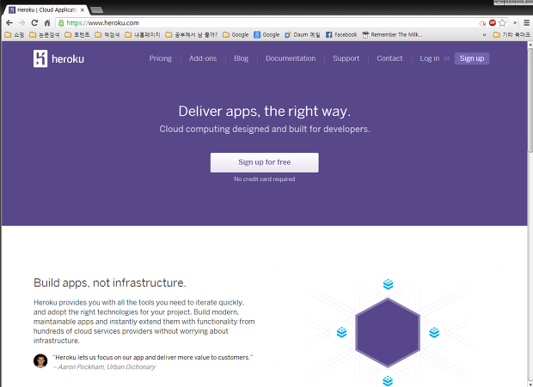
Task: Go to the Blog nav link
Action: 241,58
